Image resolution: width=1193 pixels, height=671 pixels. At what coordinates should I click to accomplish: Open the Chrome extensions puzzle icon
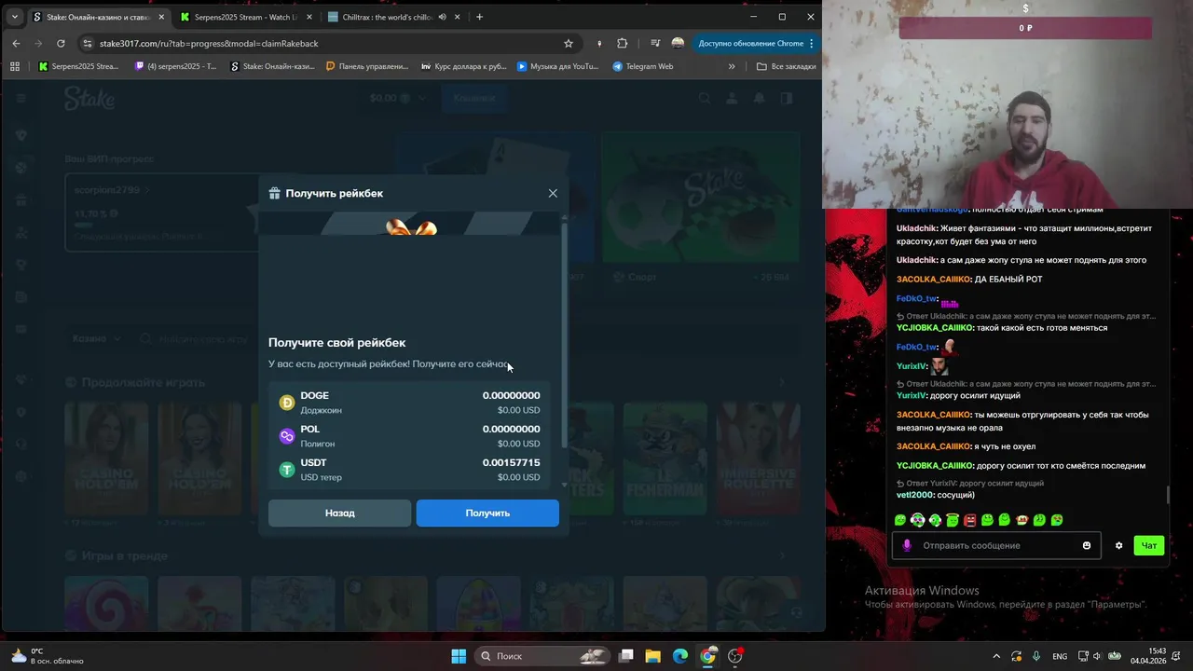pos(623,43)
